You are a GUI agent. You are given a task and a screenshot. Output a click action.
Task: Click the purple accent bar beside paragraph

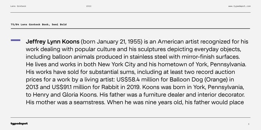[x=16, y=40]
